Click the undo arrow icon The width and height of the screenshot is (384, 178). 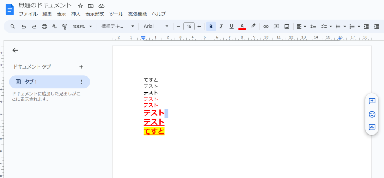pos(23,27)
